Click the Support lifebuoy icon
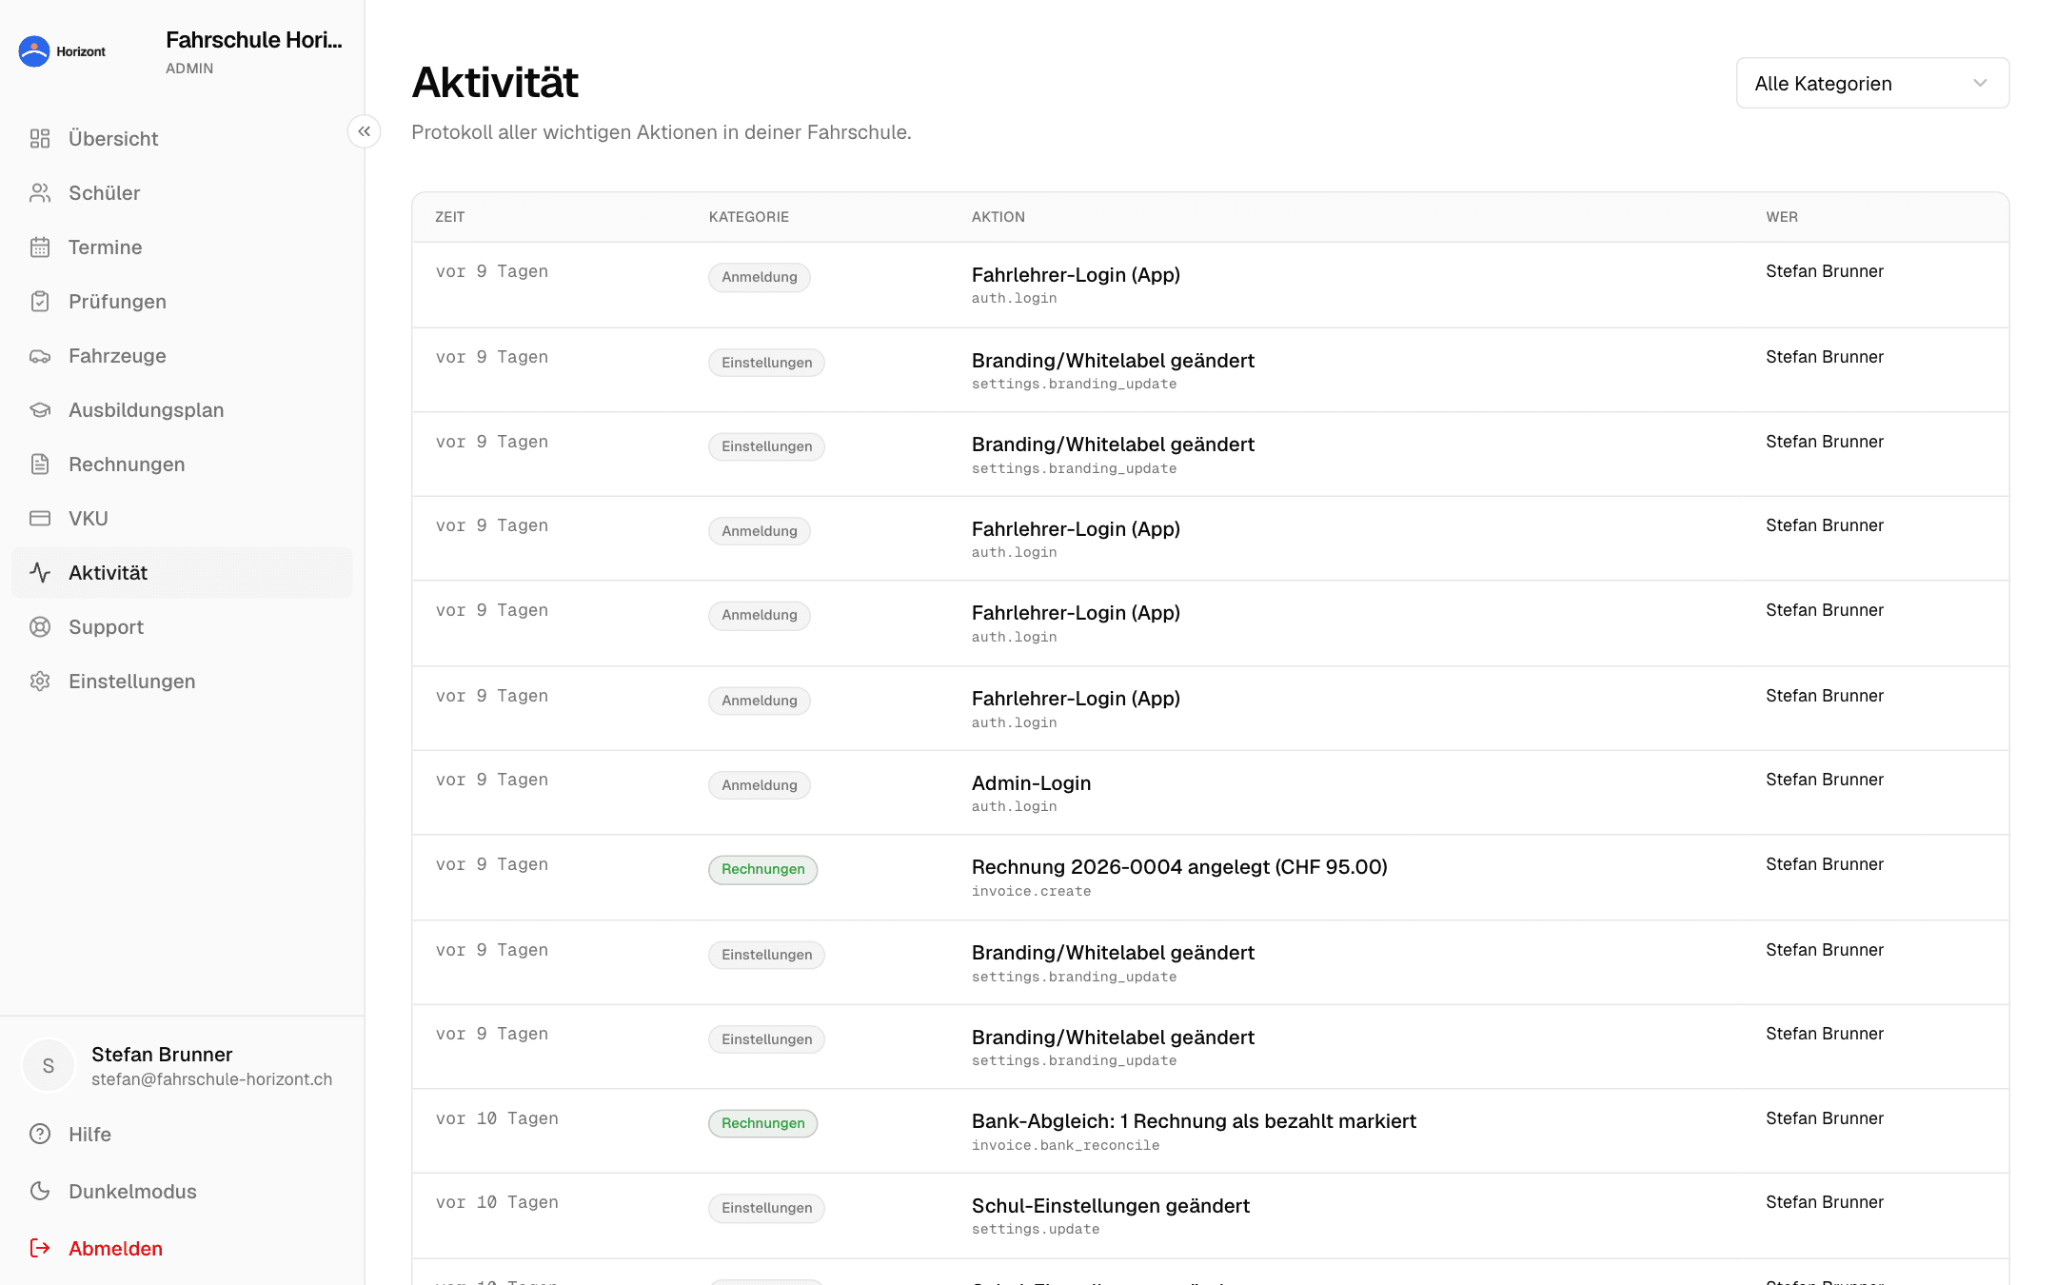The width and height of the screenshot is (2056, 1285). (40, 627)
